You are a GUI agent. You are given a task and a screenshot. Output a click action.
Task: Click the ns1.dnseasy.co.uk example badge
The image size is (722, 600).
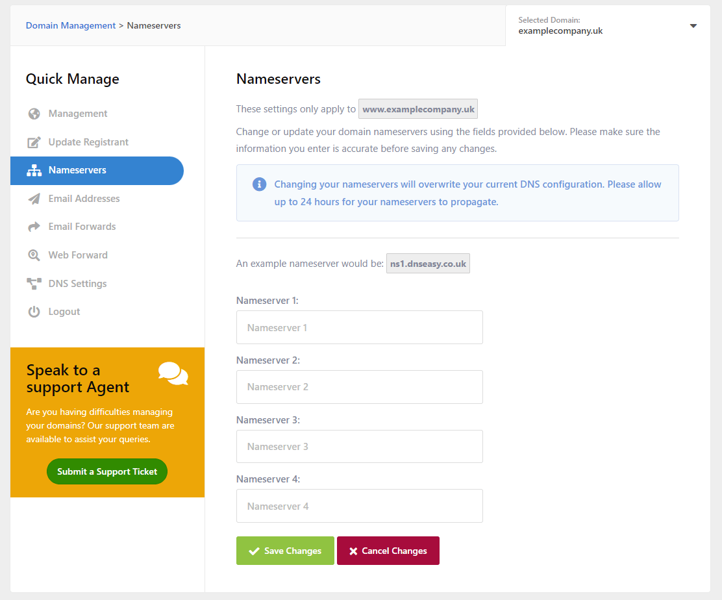point(429,264)
